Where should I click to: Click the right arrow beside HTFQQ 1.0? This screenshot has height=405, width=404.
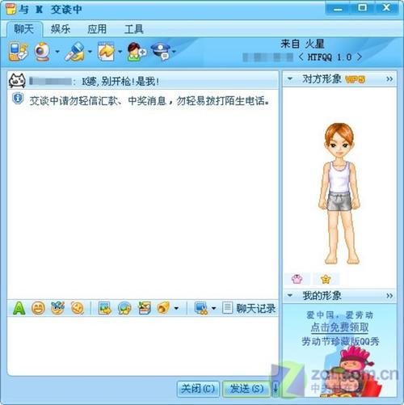(359, 57)
